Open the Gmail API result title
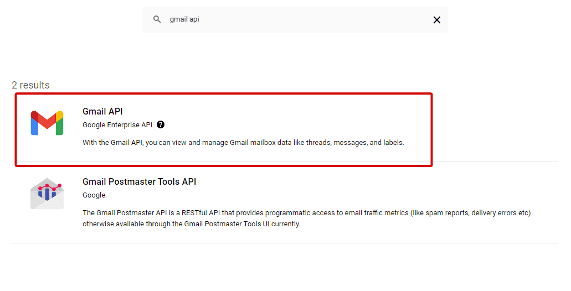Screen dimensions: 571x291 (x=102, y=111)
